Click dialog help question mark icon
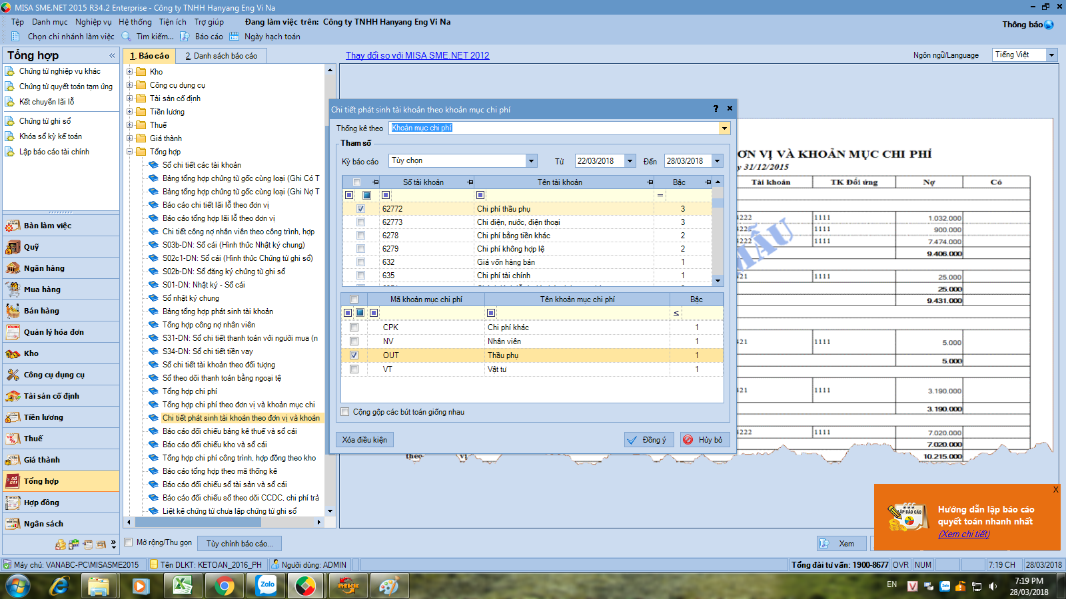 716,108
